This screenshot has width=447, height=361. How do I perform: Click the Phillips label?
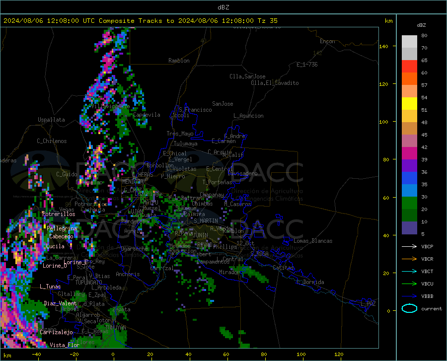coord(225,247)
